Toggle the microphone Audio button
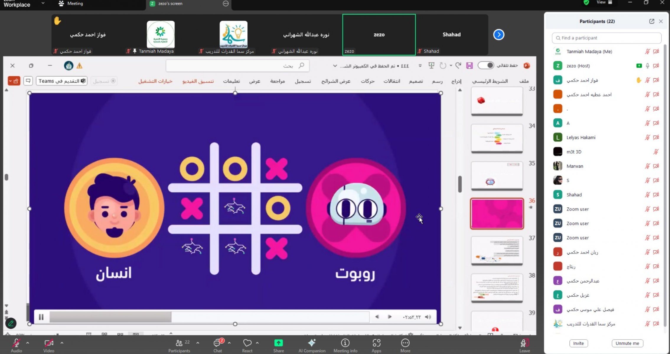Screen dimensions: 670x354 pyautogui.click(x=16, y=343)
